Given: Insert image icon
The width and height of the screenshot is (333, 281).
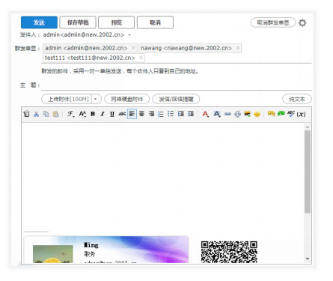Looking at the screenshot, I should [x=248, y=114].
